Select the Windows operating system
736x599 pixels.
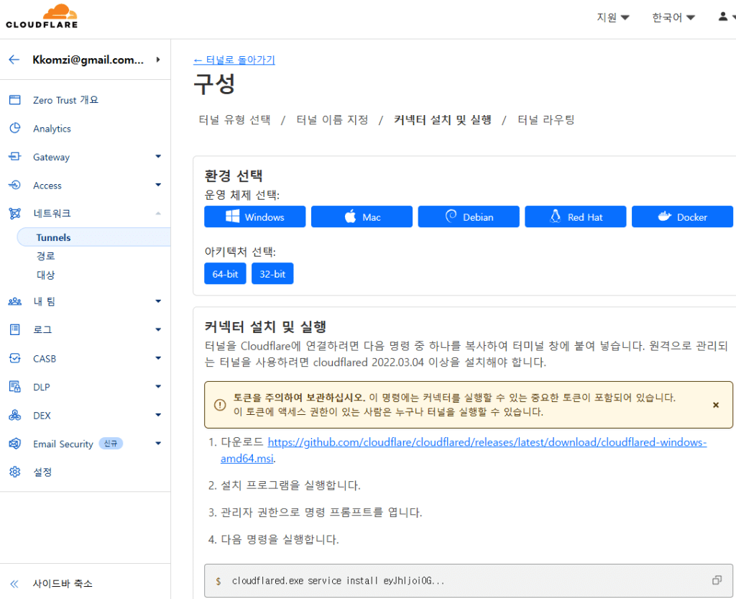click(x=254, y=216)
